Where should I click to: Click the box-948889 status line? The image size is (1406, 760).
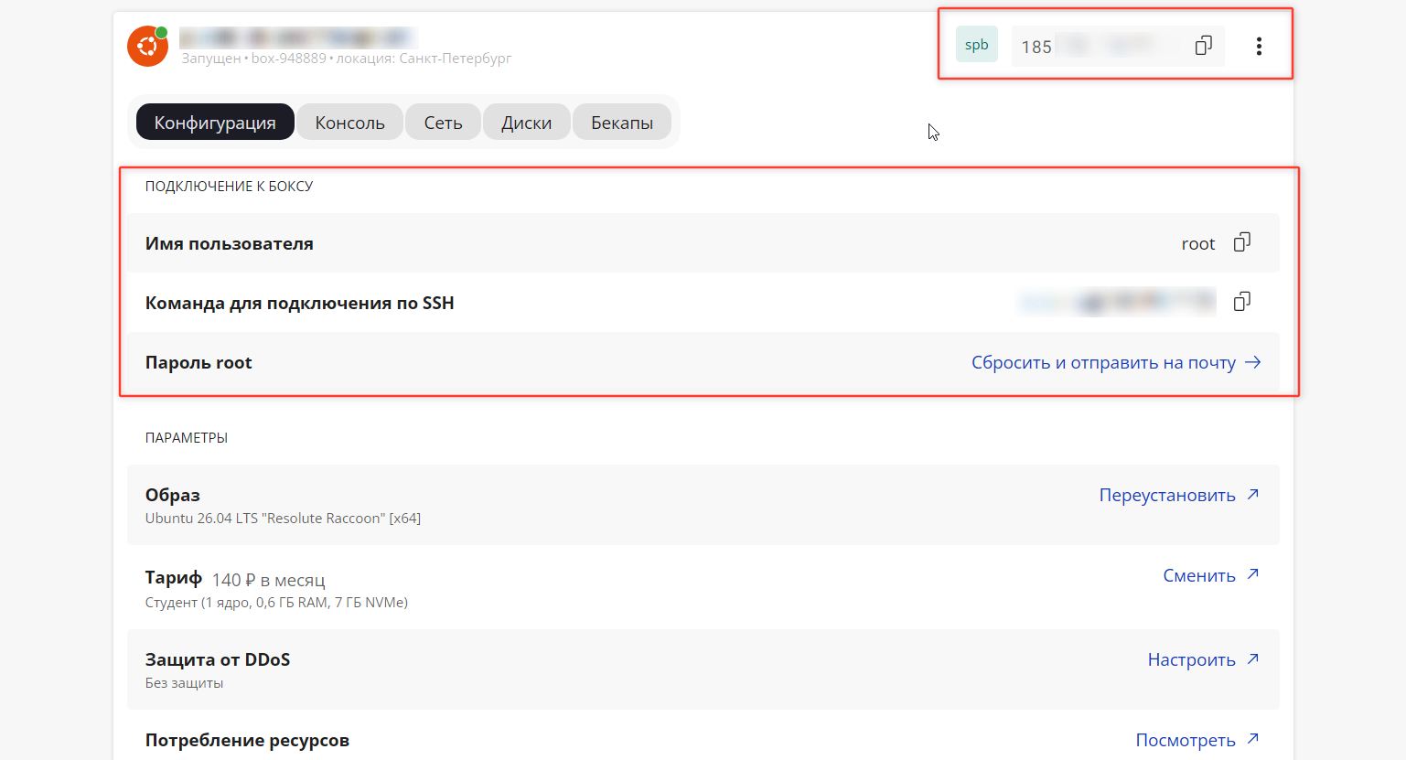[346, 59]
